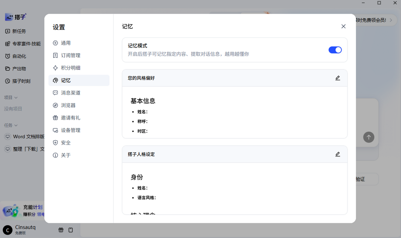The image size is (401, 238).
Task: Collapse the 项目 section chevron
Action: point(16,98)
